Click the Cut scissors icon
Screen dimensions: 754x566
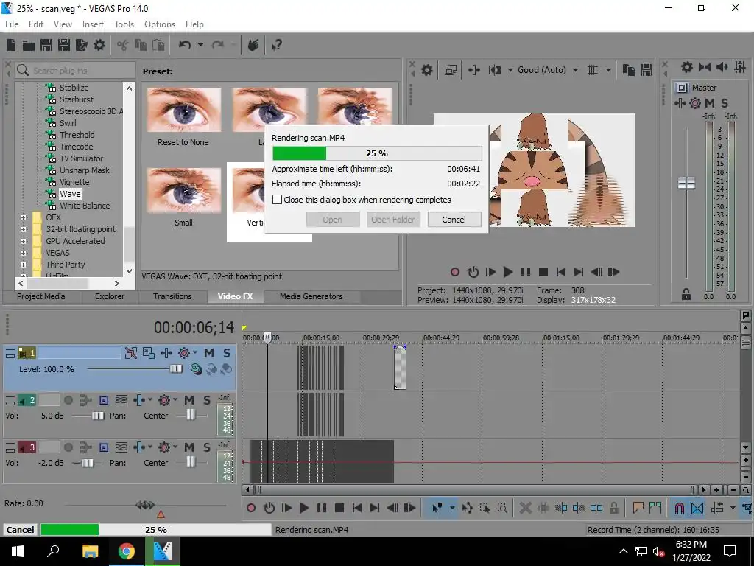point(123,45)
